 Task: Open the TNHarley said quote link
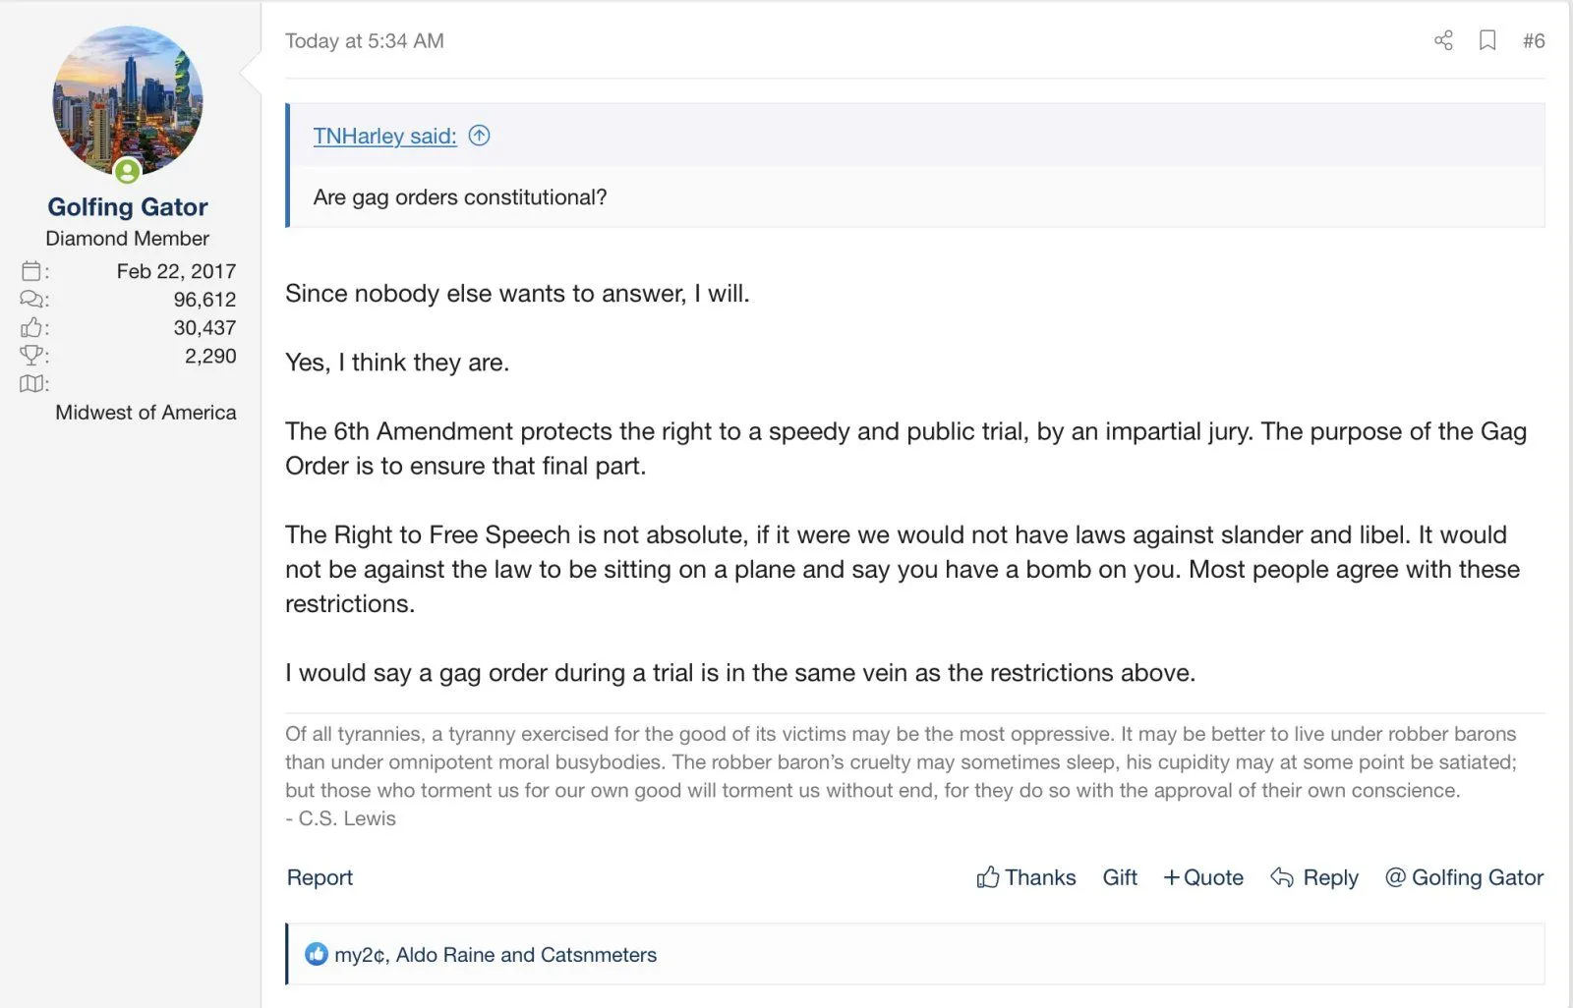click(384, 136)
